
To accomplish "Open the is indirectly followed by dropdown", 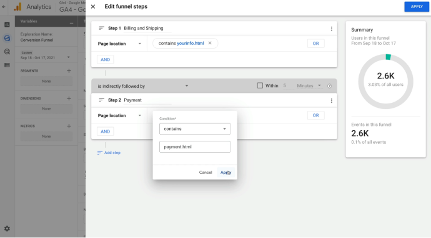I will pyautogui.click(x=143, y=86).
